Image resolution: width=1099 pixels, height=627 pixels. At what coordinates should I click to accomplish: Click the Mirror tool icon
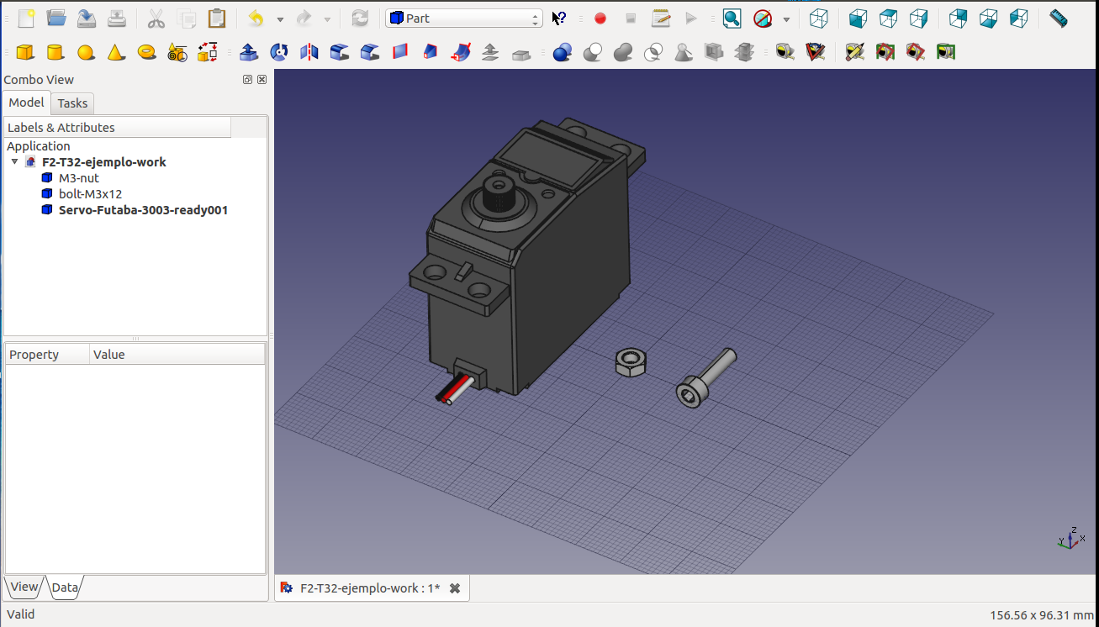pyautogui.click(x=309, y=53)
